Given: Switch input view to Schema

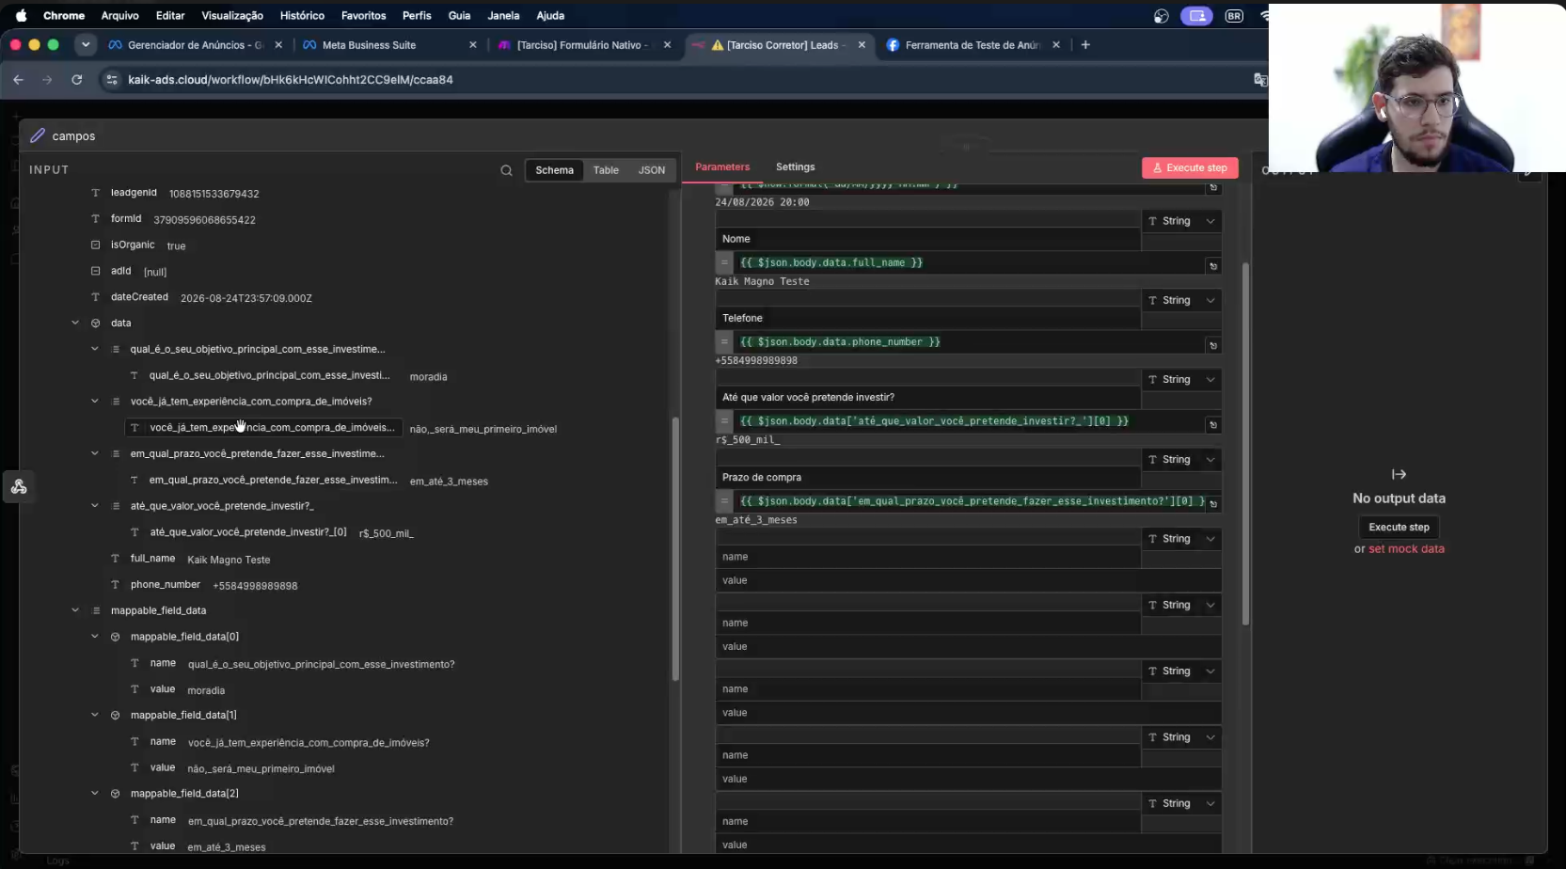Looking at the screenshot, I should click(x=554, y=170).
